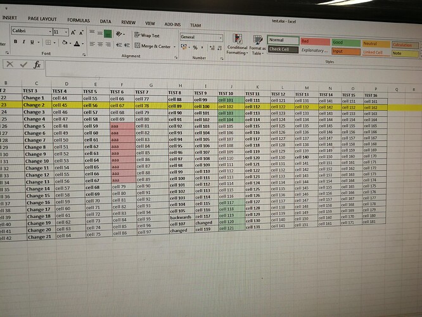Toggle bold formatting in Font group

15,42
